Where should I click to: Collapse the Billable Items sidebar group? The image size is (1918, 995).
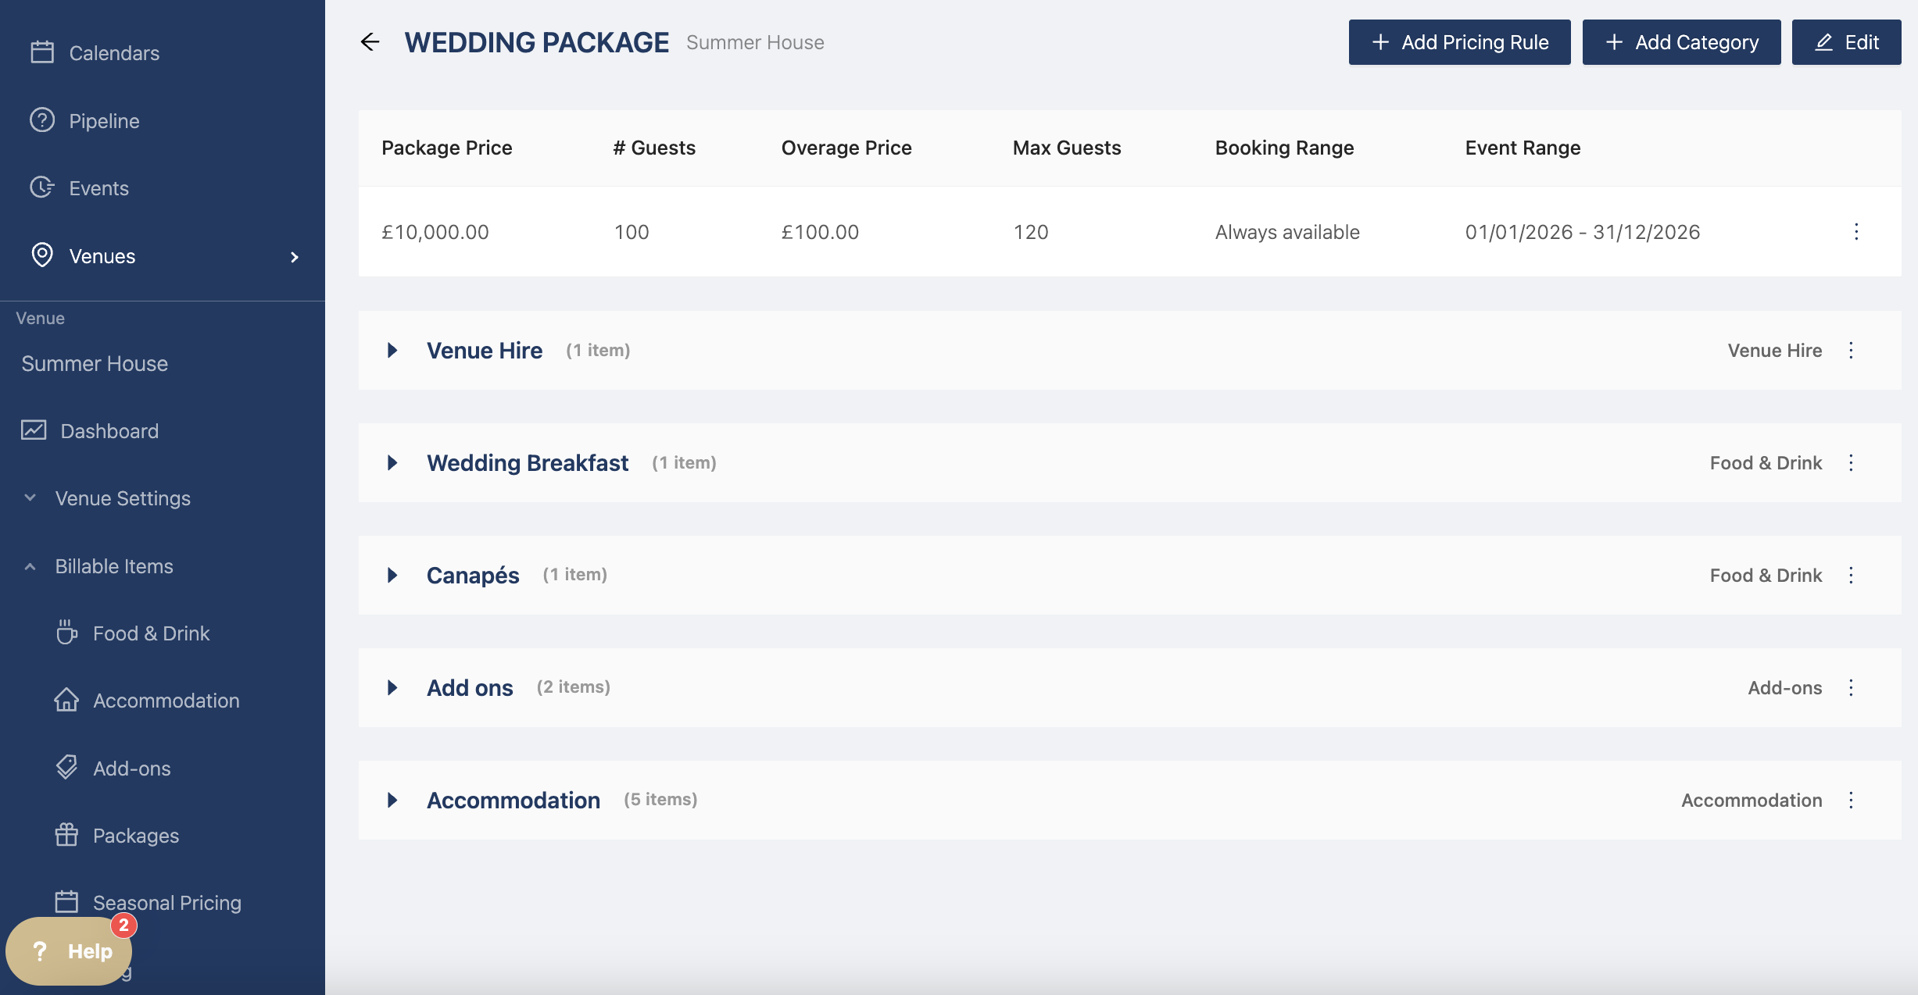113,566
